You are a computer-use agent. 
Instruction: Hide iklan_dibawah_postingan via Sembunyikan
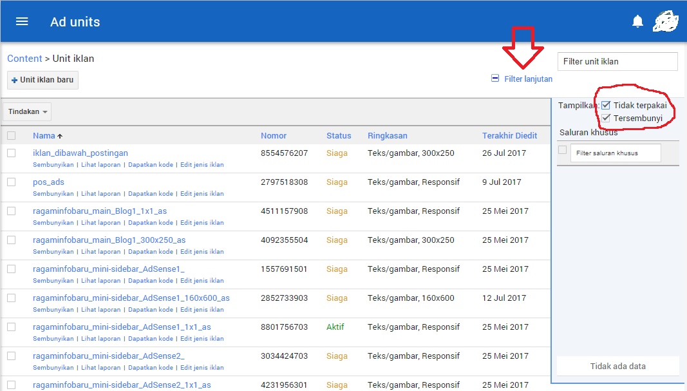(x=53, y=164)
